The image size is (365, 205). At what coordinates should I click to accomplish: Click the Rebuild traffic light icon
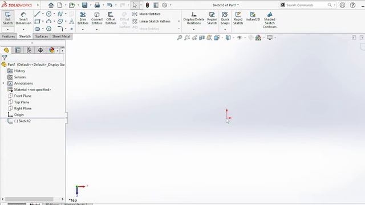147,5
